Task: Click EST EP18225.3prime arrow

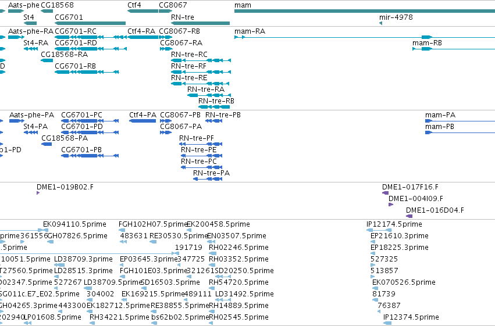Action: click(x=373, y=253)
